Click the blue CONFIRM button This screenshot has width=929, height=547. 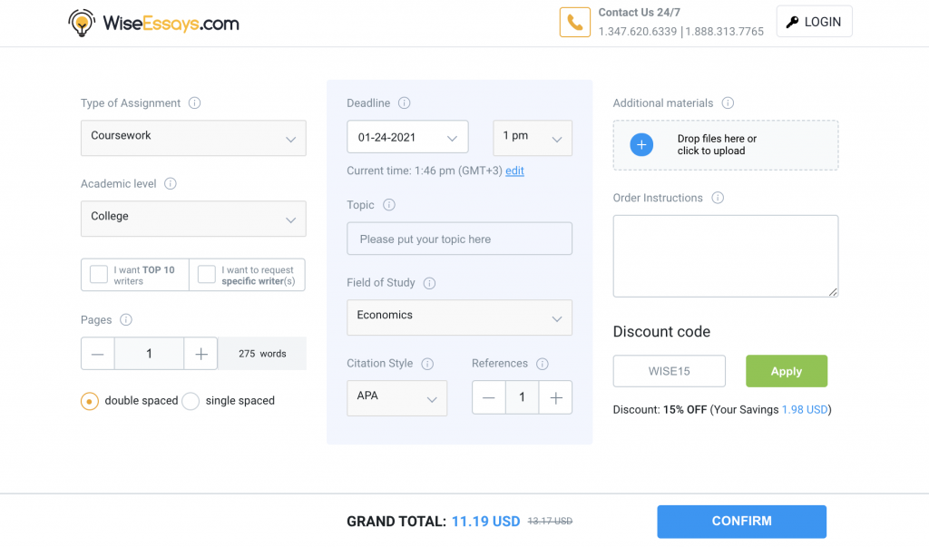pos(741,522)
